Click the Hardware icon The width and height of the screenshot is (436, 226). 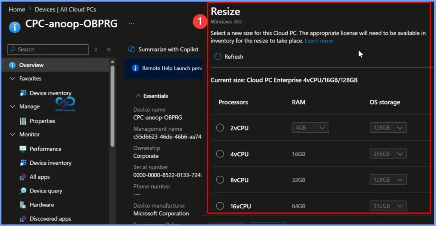tap(23, 205)
